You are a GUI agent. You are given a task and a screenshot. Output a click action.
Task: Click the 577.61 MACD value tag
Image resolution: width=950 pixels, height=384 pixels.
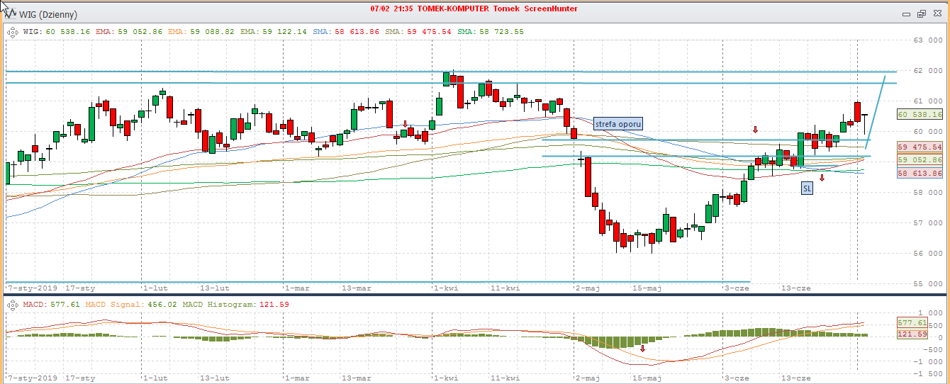(912, 322)
